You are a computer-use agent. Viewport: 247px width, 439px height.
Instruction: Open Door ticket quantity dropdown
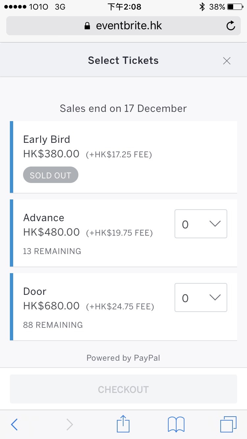point(201,297)
